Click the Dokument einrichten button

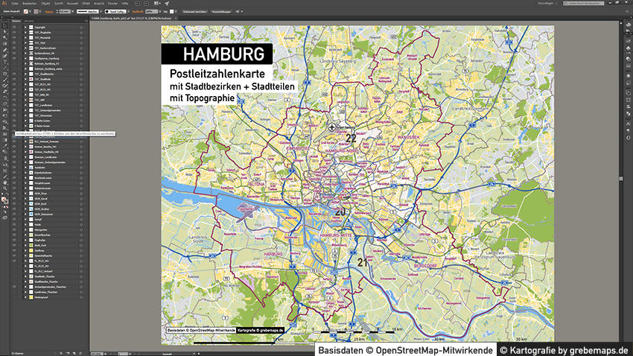[x=192, y=12]
